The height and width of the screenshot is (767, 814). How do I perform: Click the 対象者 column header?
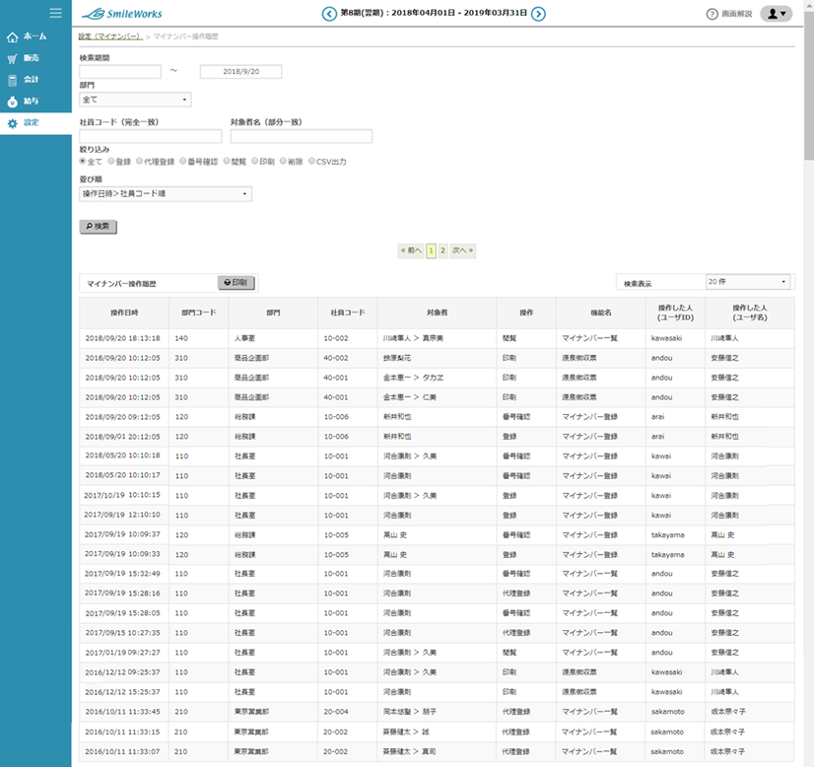[x=438, y=313]
